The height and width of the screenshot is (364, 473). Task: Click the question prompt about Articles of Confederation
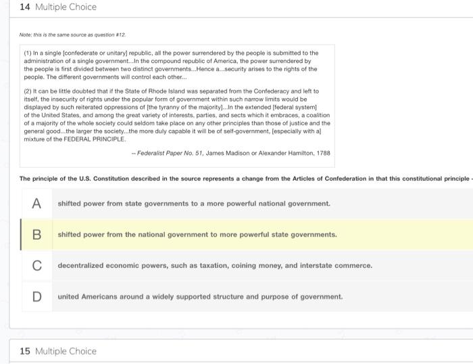(x=245, y=179)
